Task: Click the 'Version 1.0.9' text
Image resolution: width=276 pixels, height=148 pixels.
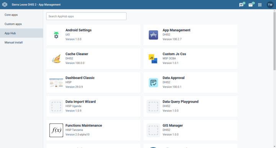Action: click(73, 111)
